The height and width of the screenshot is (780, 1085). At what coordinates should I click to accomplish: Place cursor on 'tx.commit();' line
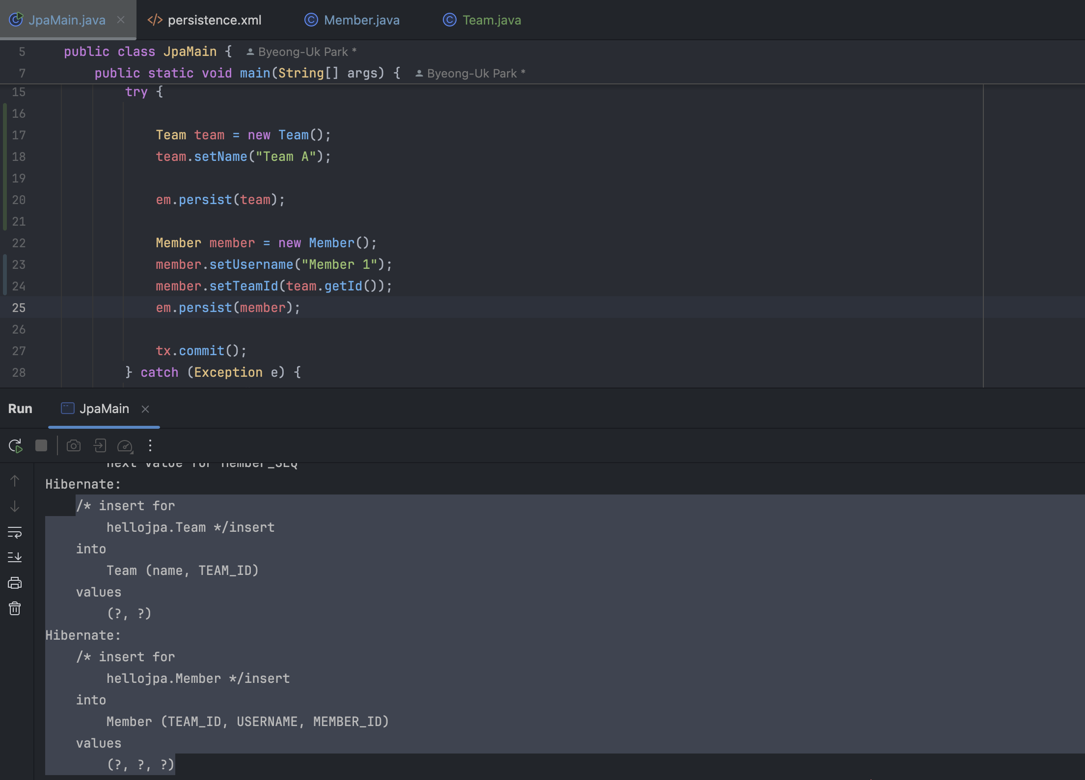[201, 351]
